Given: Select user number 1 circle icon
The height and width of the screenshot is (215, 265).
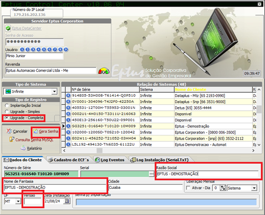Looking at the screenshot, I should (22, 49).
